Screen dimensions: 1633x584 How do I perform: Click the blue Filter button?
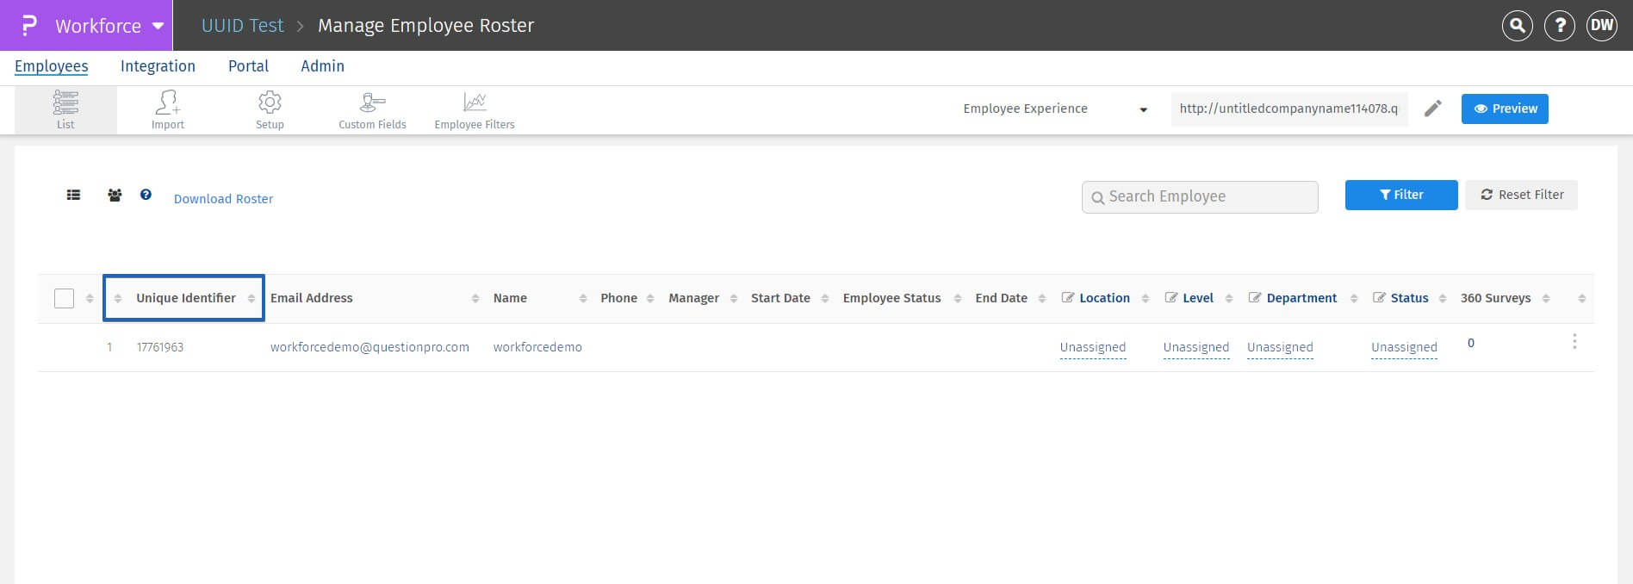(x=1400, y=195)
